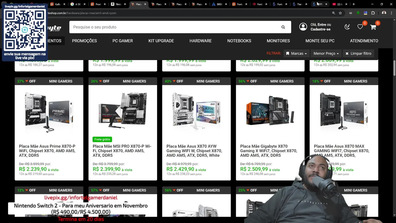This screenshot has width=396, height=223.
Task: Click the price R$ 2.239,90
Action: point(33,169)
